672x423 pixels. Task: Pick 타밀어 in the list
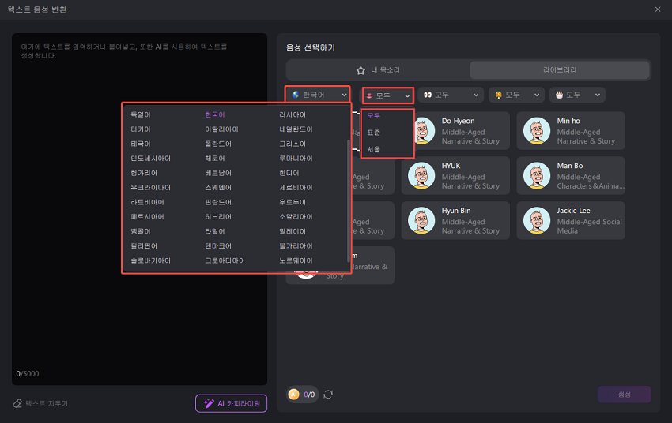tap(215, 231)
